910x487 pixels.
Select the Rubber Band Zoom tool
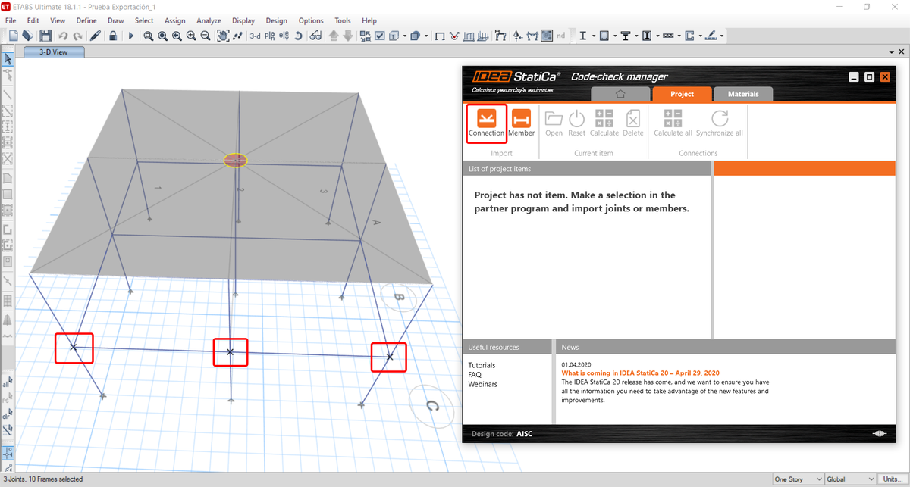point(149,36)
